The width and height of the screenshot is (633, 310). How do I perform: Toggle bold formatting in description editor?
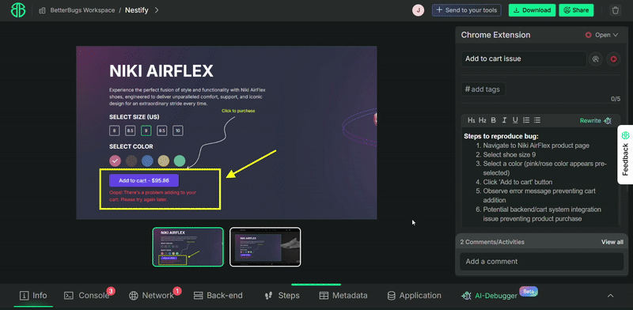(493, 120)
